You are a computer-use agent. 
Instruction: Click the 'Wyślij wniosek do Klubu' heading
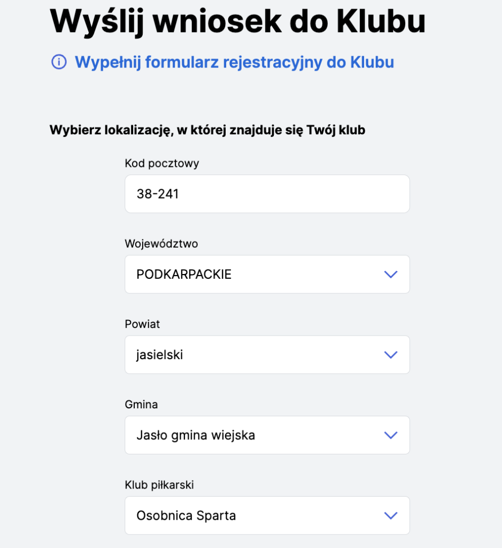coord(237,21)
